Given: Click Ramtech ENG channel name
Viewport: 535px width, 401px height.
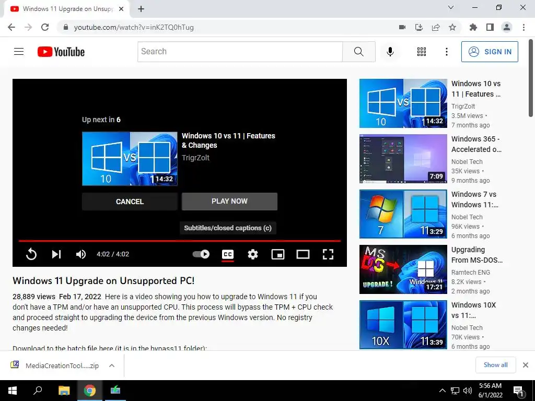Looking at the screenshot, I should coord(471,273).
